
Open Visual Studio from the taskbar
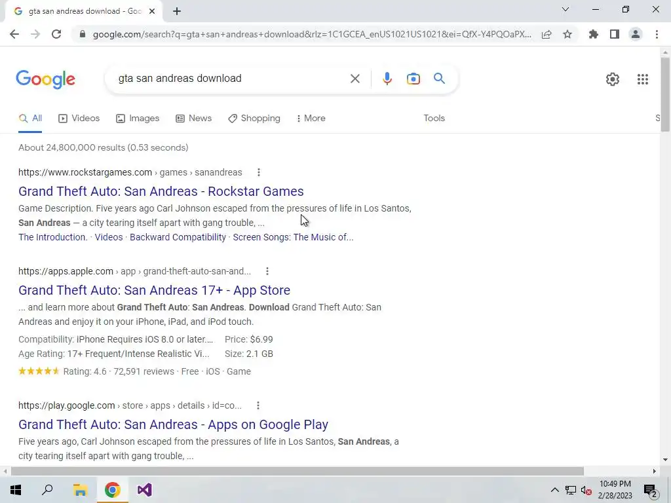[145, 490]
